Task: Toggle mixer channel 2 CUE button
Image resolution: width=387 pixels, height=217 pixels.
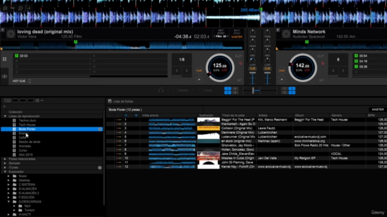Action: pos(267,69)
